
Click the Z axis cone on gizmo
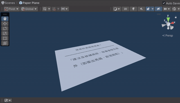tap(166, 22)
